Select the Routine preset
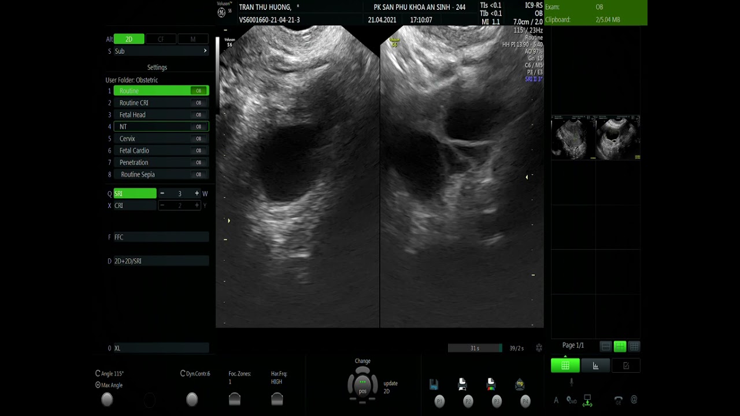Image resolution: width=740 pixels, height=416 pixels. [161, 91]
